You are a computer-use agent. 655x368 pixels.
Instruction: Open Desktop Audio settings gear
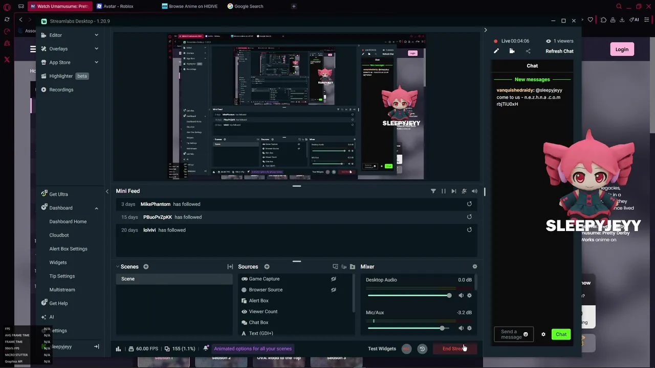tap(469, 295)
